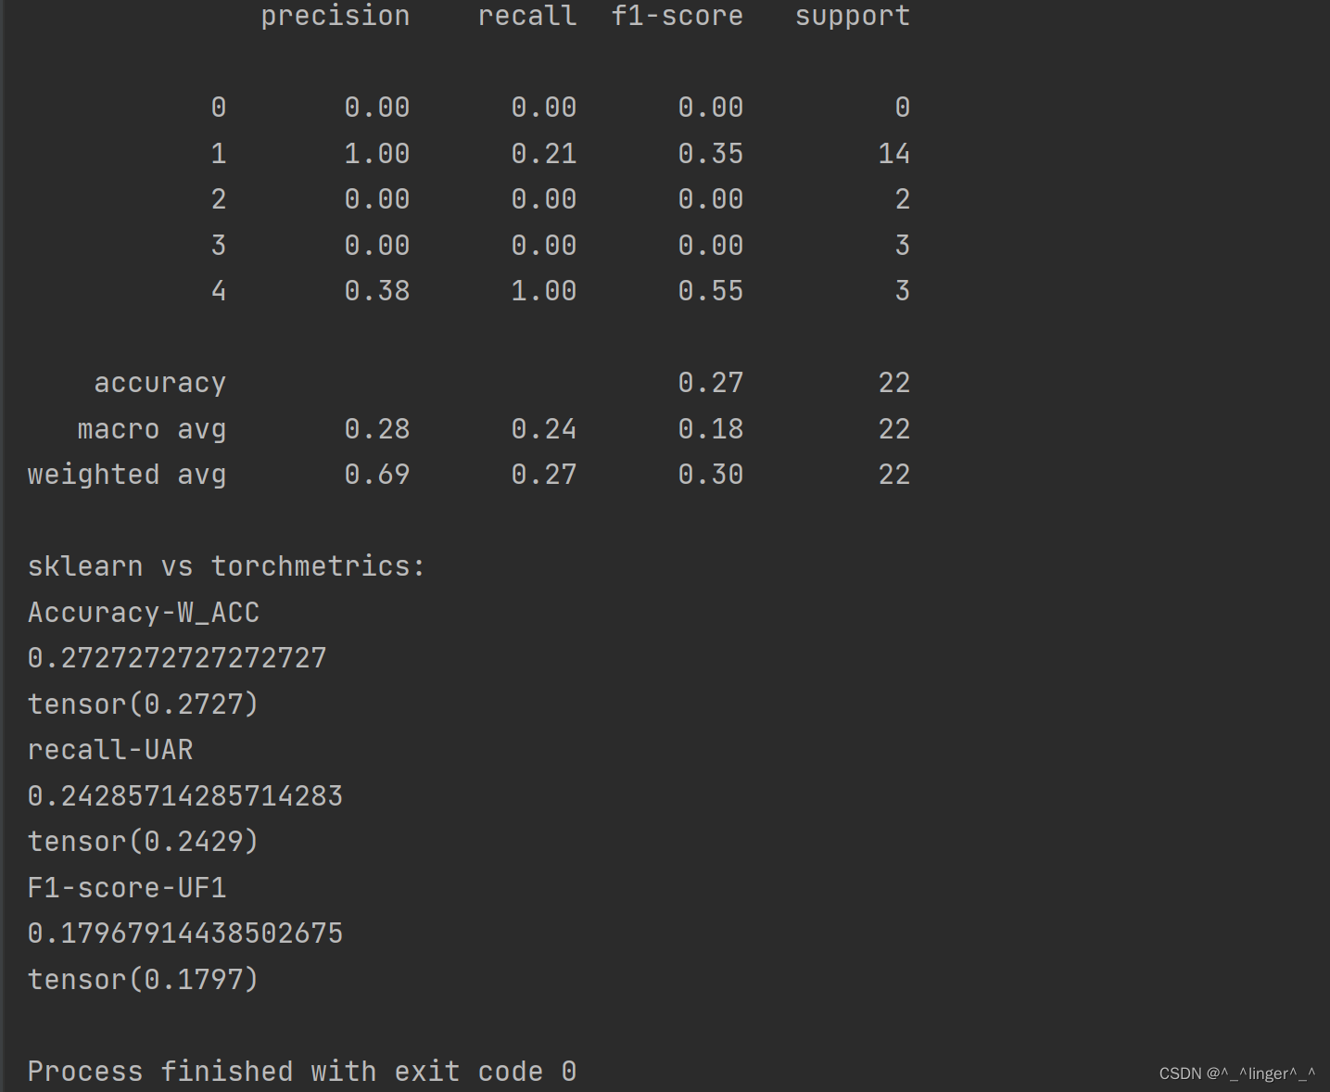Select the value 0.17967914438502675
This screenshot has height=1092, width=1330.
pyautogui.click(x=185, y=933)
